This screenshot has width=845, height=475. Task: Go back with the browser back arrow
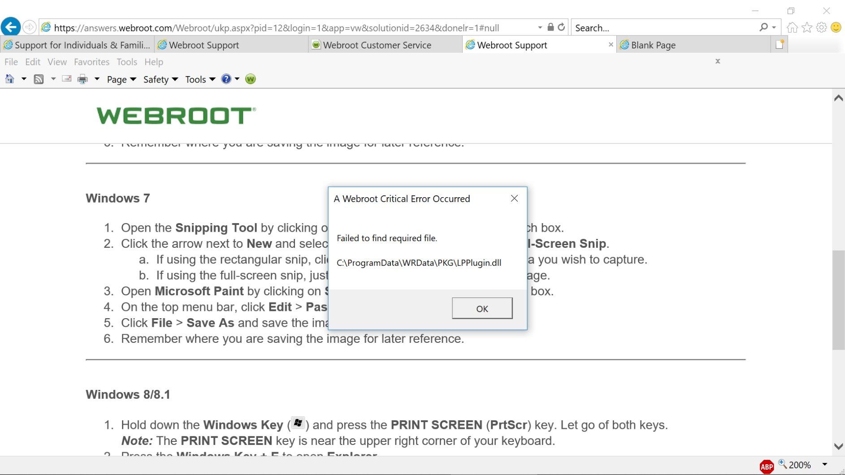click(x=11, y=27)
